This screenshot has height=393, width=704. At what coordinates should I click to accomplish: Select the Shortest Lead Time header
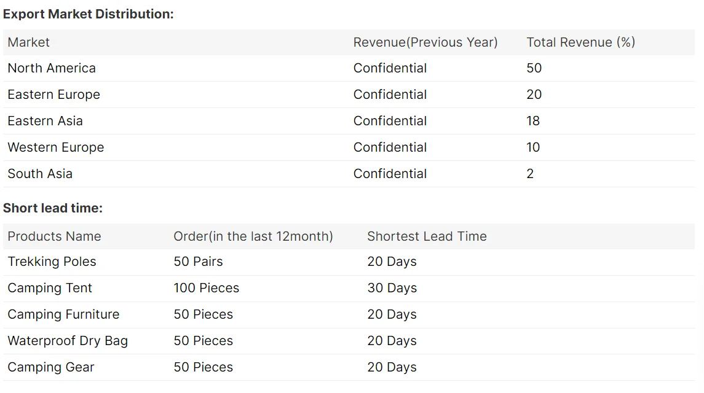[x=427, y=236]
